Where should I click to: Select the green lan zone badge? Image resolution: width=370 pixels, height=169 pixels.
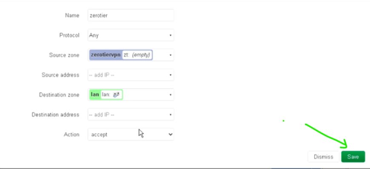tap(106, 95)
